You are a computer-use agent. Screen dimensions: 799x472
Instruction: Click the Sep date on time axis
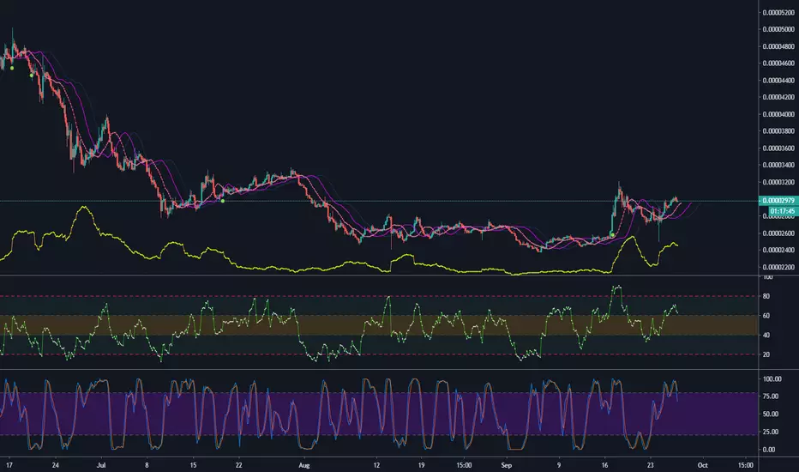[506, 465]
